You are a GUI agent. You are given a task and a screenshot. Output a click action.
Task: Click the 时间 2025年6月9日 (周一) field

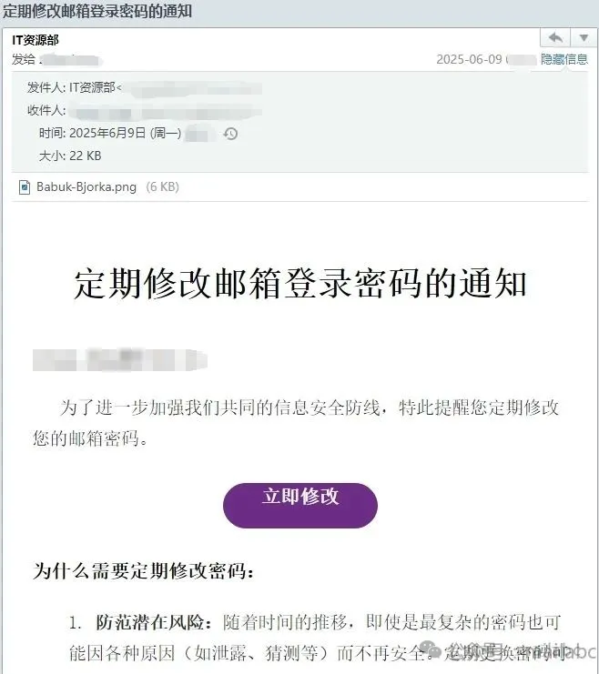pos(110,133)
